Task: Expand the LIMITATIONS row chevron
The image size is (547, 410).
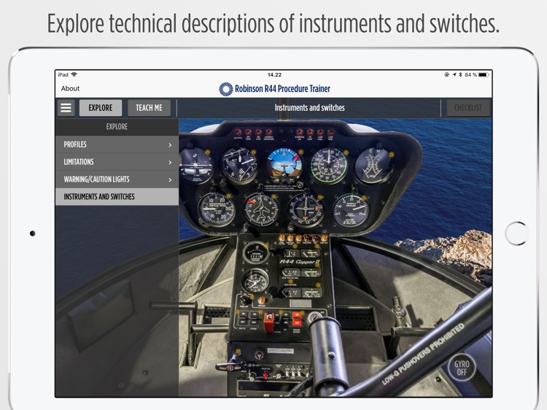Action: pyautogui.click(x=170, y=162)
